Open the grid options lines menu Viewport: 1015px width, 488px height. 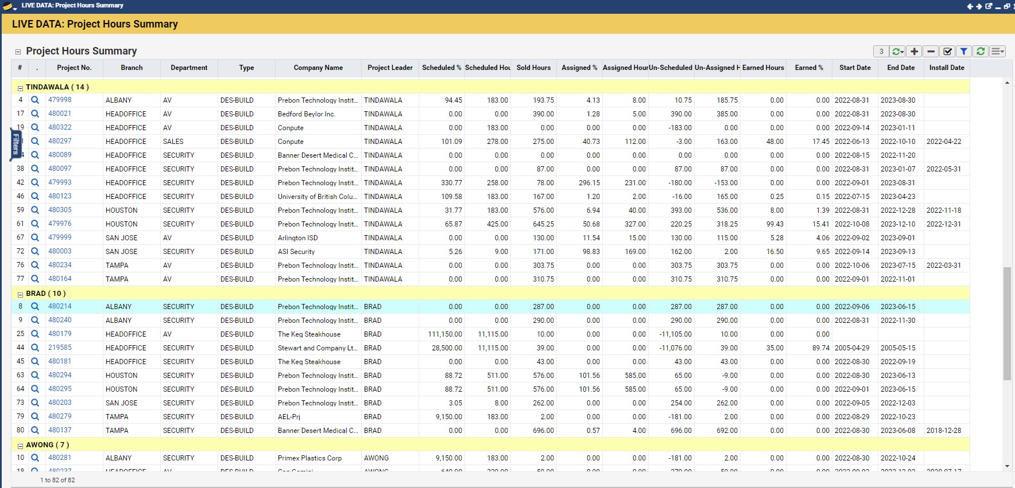[x=998, y=52]
